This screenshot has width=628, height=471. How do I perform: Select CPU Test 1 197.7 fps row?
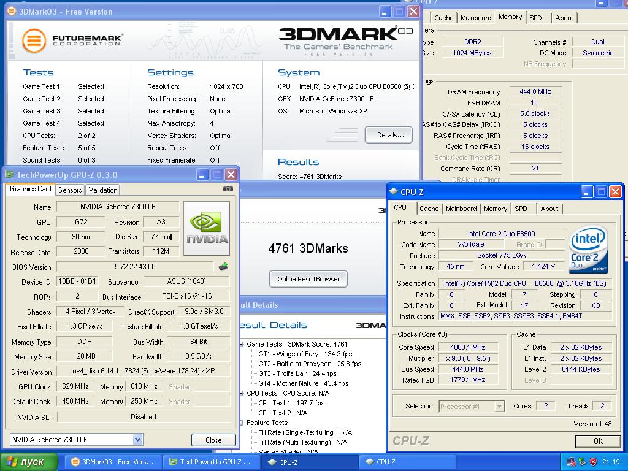coord(291,403)
